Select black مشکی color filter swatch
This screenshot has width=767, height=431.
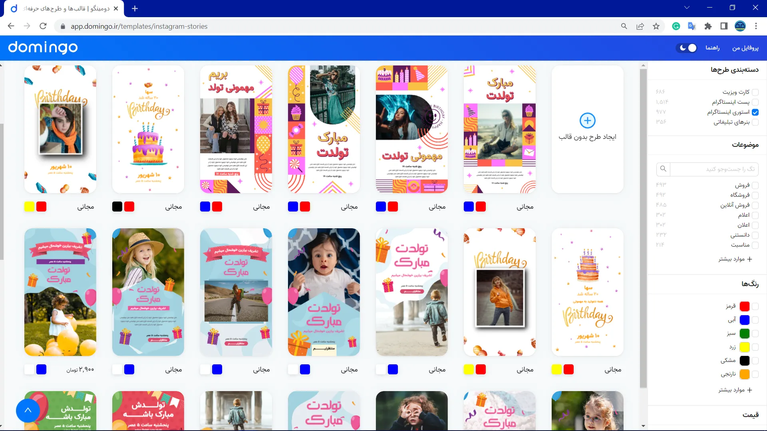pyautogui.click(x=744, y=360)
